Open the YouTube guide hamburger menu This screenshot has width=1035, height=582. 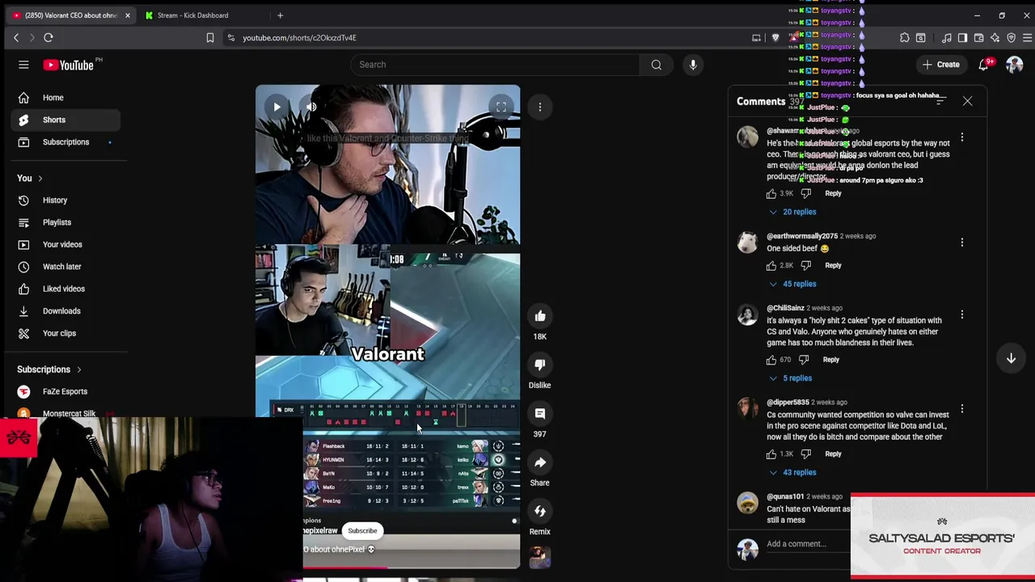point(23,65)
